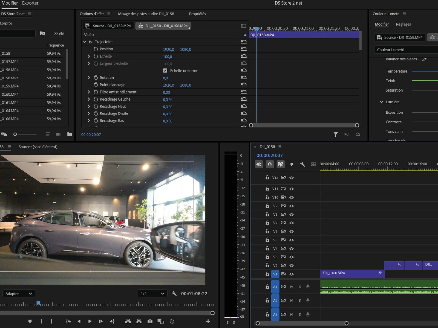Open the source monitor settings wrench
438x328 pixels.
174,294
